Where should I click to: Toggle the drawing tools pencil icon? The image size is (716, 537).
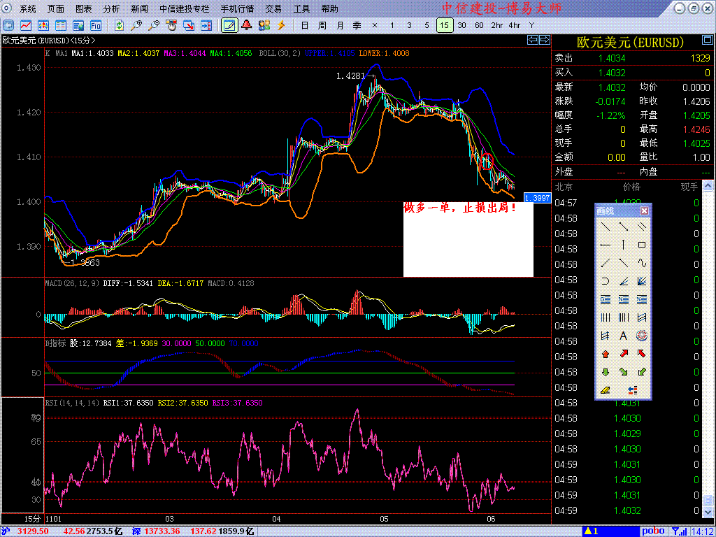[x=229, y=25]
